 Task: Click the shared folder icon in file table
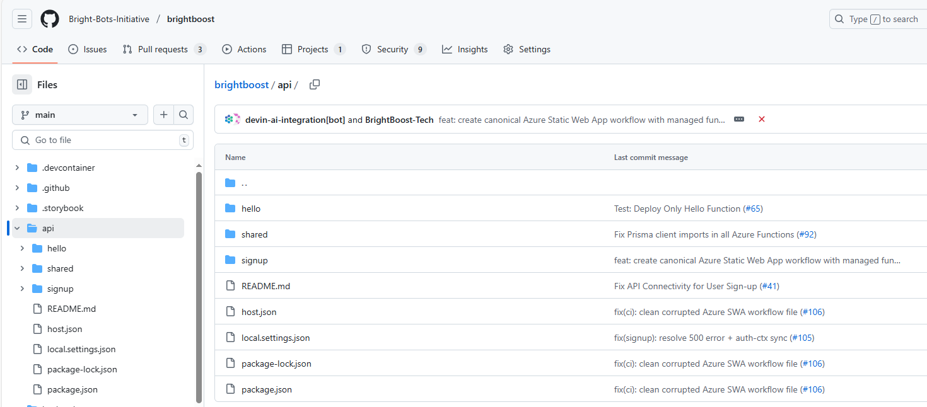point(230,234)
